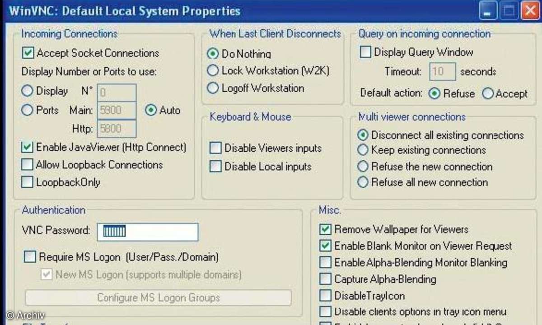Check the LoopbackOnly box
Viewport: 542px width, 325px height.
[x=28, y=182]
